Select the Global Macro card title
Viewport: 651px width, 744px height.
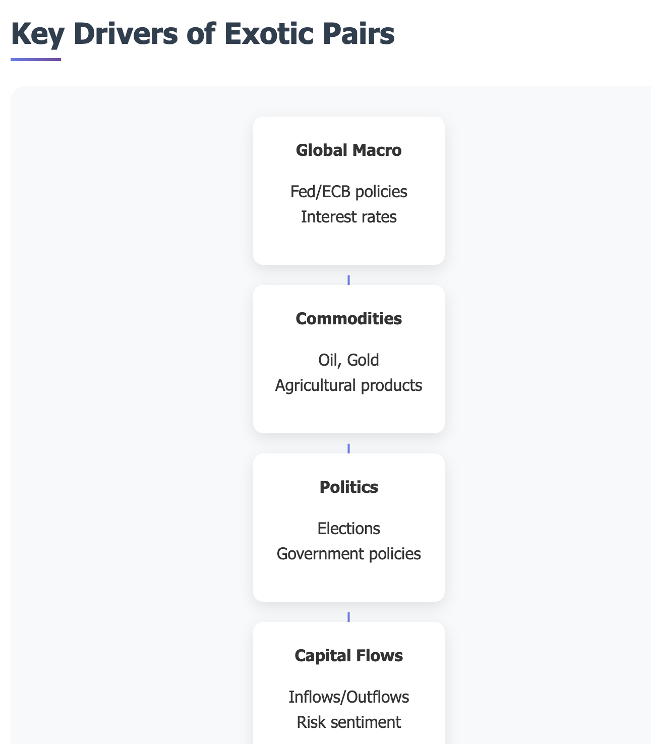(x=349, y=150)
